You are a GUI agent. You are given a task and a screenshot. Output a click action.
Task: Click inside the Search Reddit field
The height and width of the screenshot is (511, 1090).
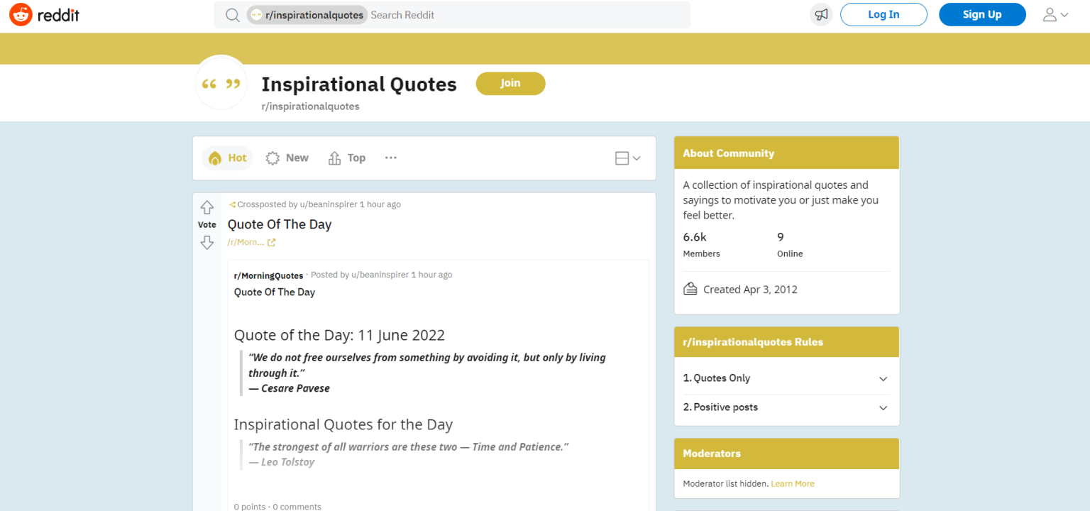coord(426,14)
